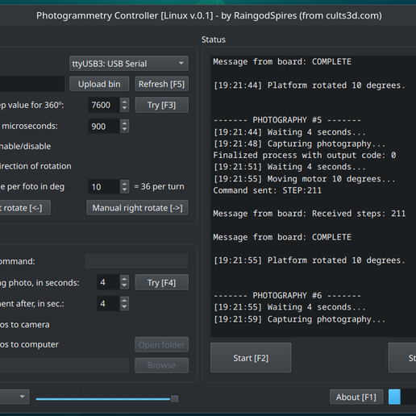This screenshot has height=416, width=416.
Task: Click the Try [F3] button
Action: click(161, 105)
